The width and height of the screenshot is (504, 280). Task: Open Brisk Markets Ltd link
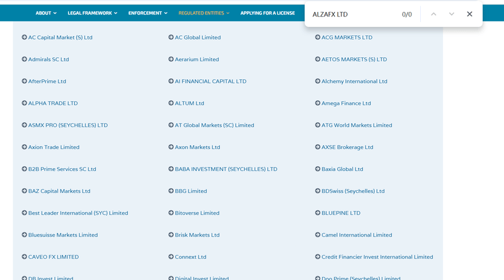197,235
